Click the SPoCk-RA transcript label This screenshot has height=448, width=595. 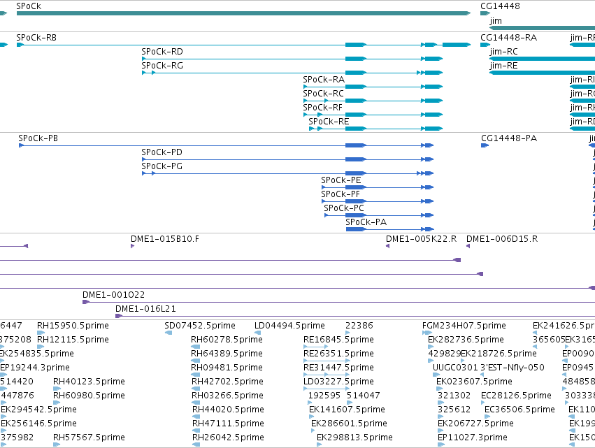[324, 80]
